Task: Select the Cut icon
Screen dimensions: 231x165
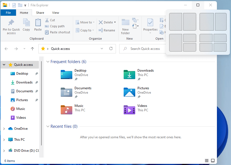Action: point(47,20)
